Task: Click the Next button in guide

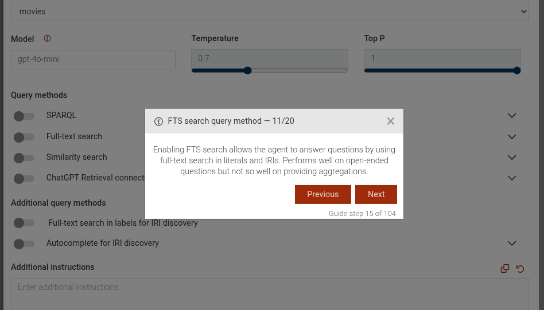Action: pos(376,194)
